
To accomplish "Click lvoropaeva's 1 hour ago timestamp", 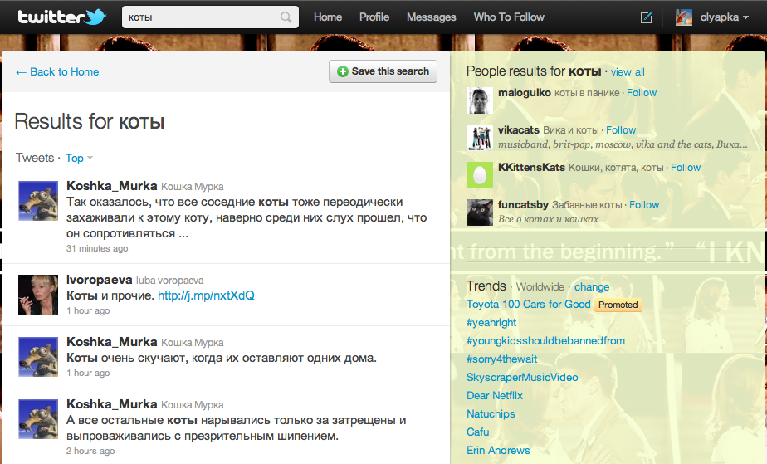I will (x=88, y=310).
